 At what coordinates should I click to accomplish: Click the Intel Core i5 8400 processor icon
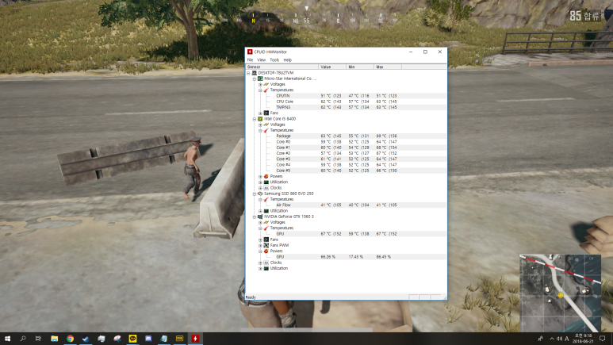click(260, 118)
